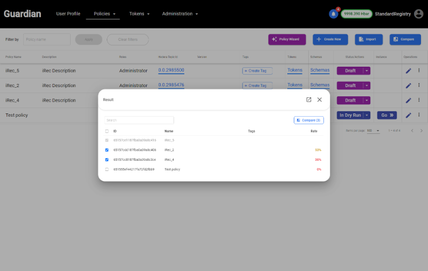The width and height of the screenshot is (428, 271).
Task: Expand the Draft status dropdown for iRec_5
Action: pos(367,70)
